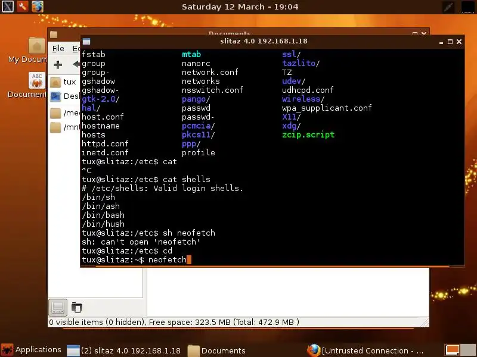Viewport: 477px width, 357px height.
Task: Click 'zcip.script' in terminal listing
Action: [x=308, y=134]
